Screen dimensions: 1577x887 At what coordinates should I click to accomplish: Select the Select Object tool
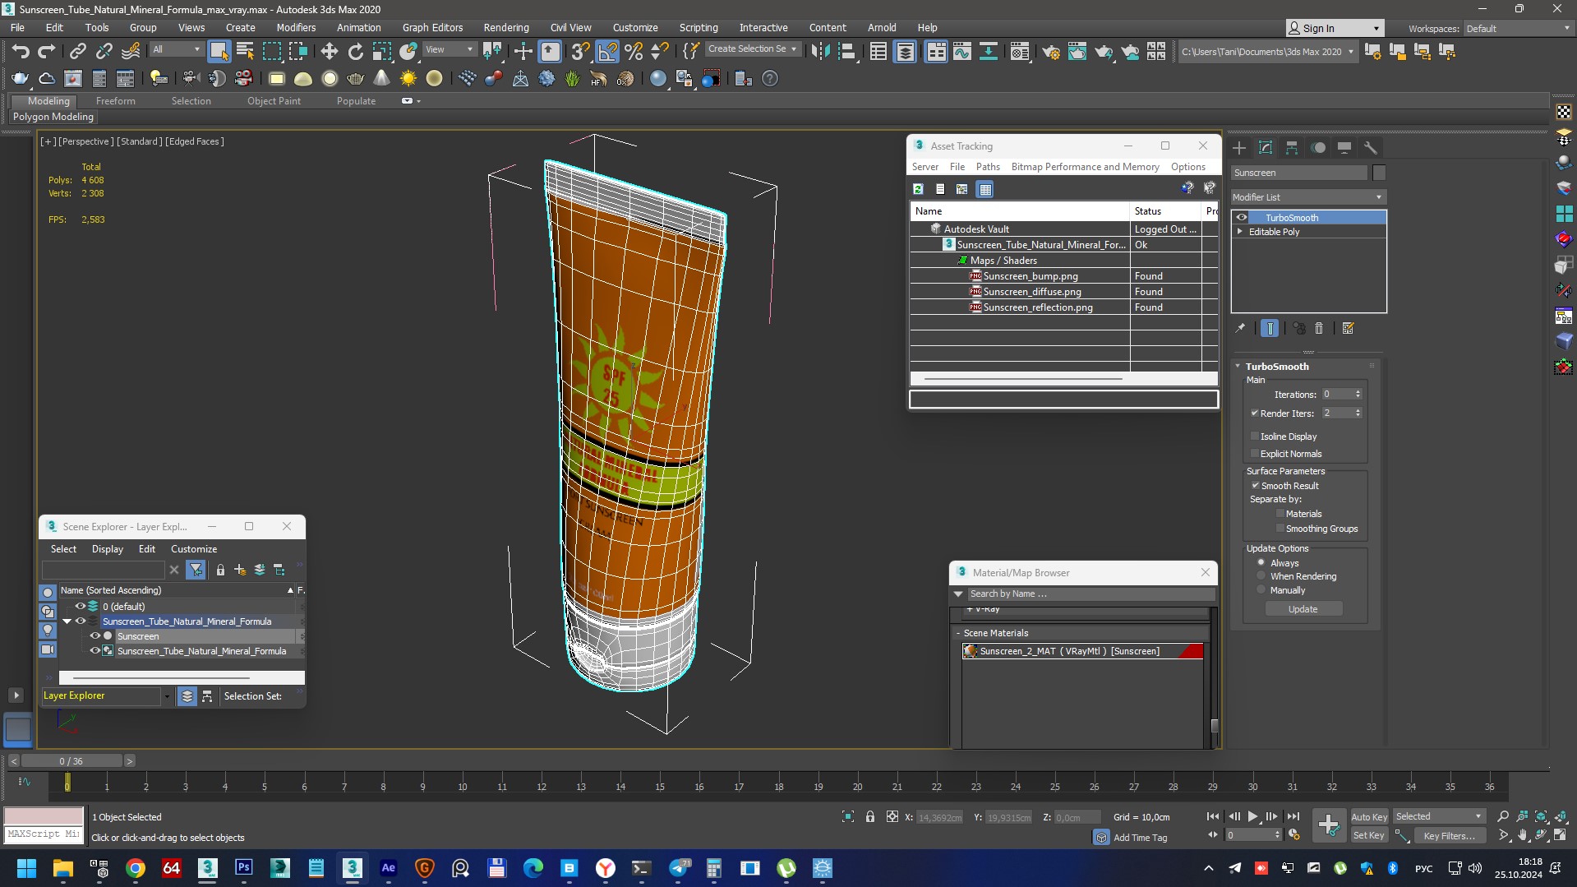point(219,52)
